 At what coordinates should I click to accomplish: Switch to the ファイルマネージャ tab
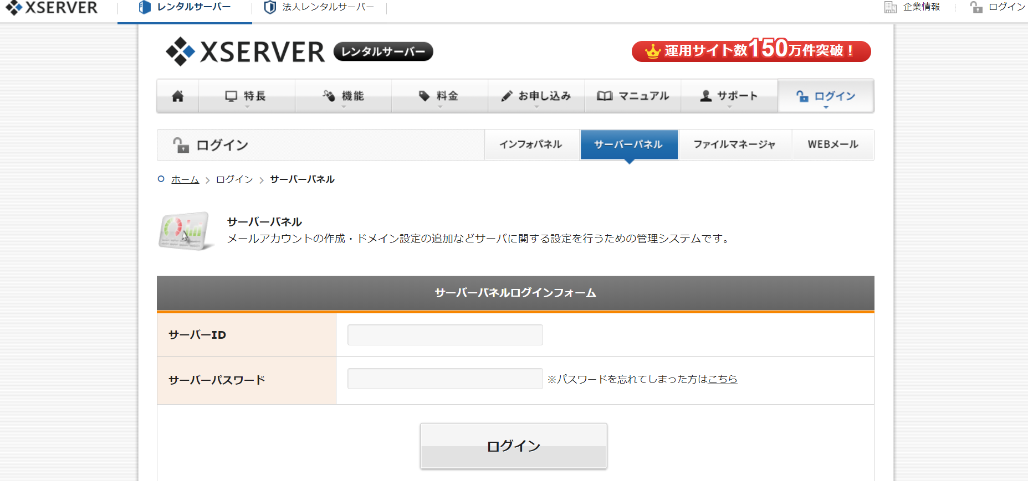coord(735,144)
